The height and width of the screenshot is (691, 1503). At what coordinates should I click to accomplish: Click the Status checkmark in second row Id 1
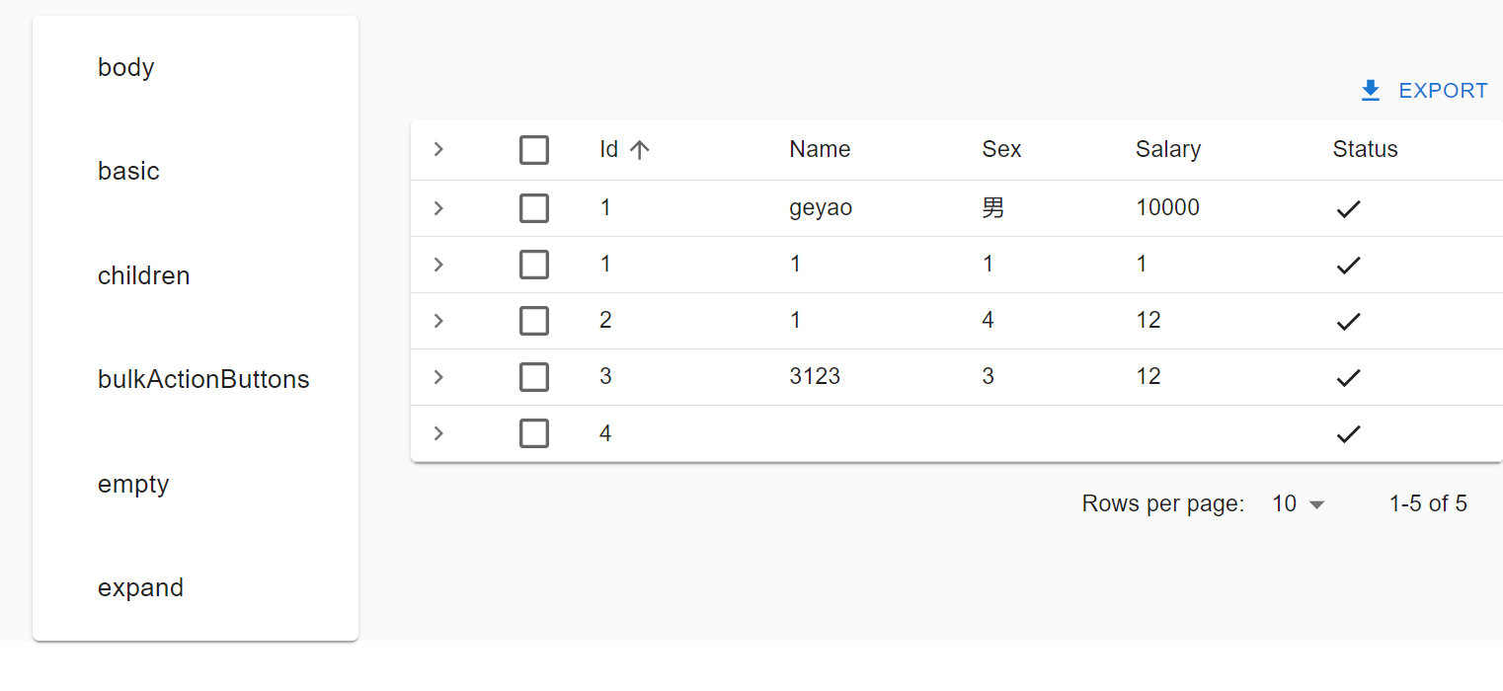(x=1348, y=265)
